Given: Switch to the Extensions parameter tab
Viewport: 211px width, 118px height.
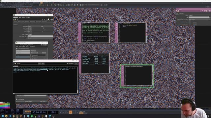Looking at the screenshot, I should point(39,22).
